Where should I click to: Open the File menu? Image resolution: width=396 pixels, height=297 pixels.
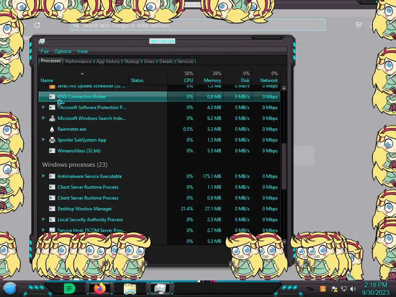point(44,51)
